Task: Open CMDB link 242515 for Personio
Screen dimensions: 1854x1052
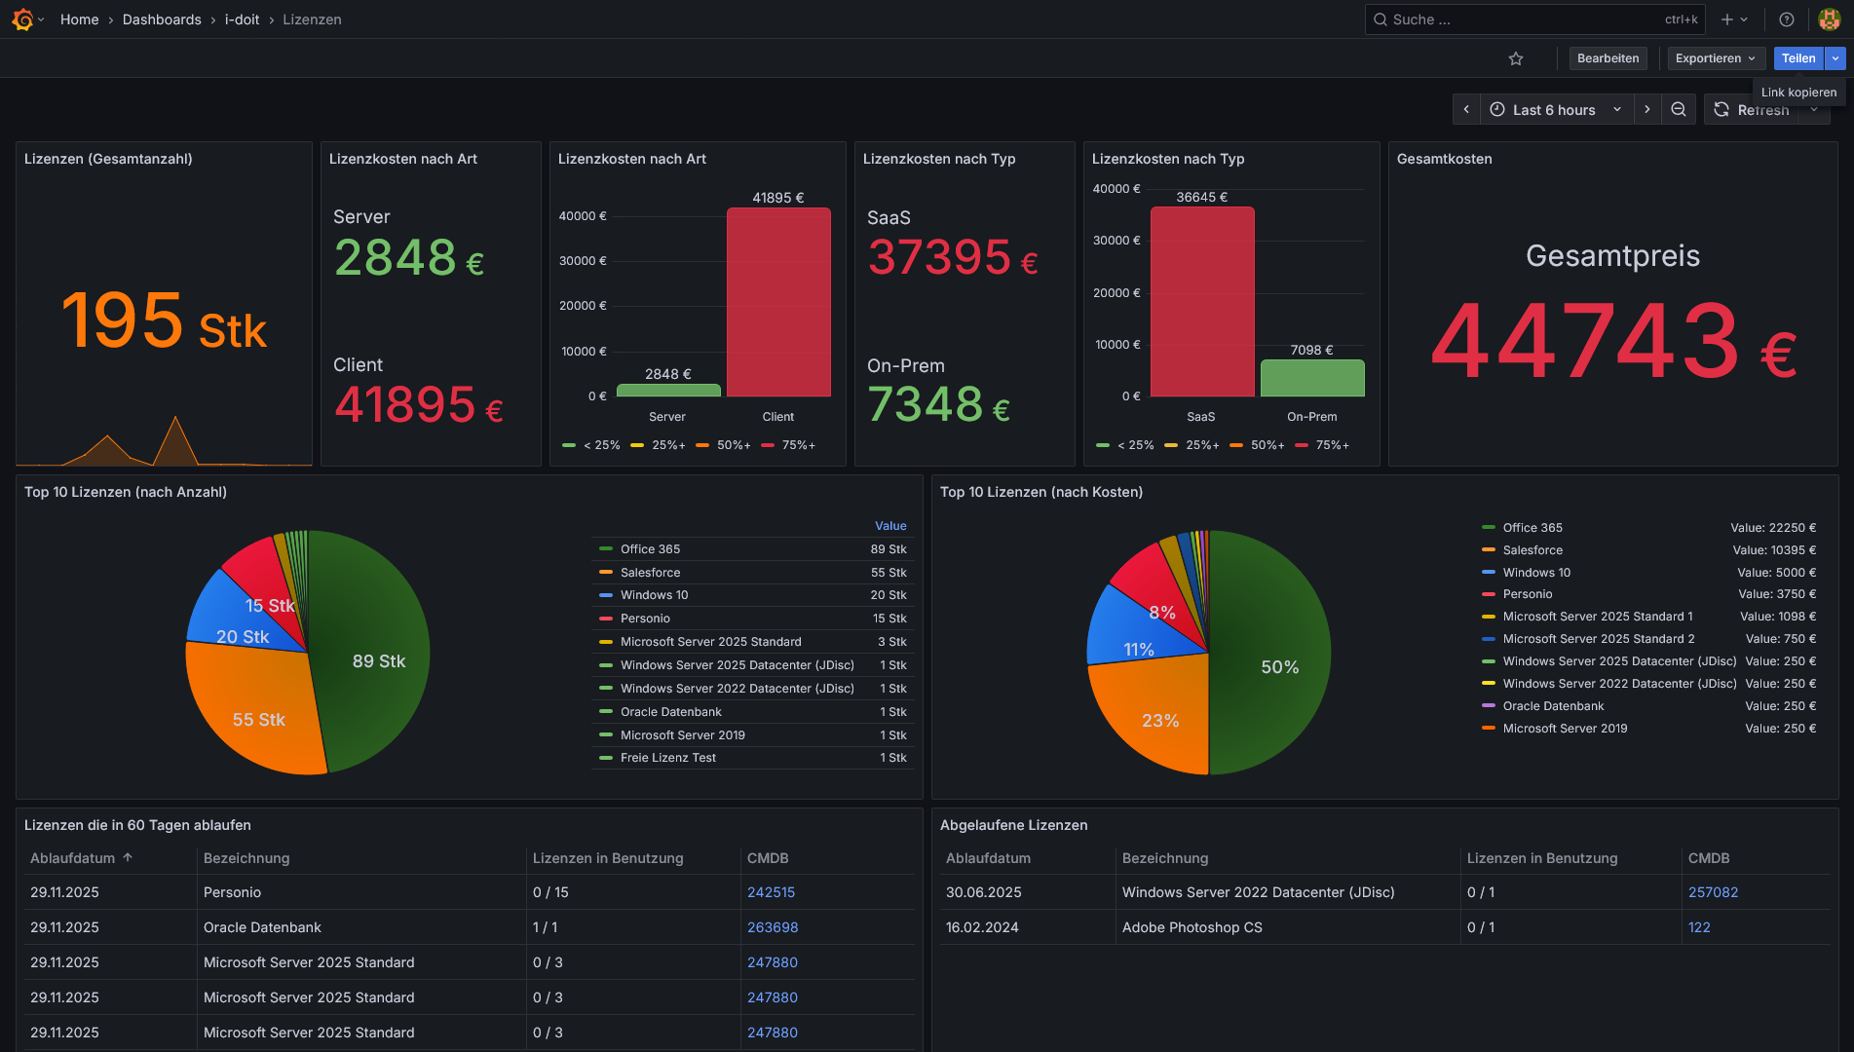Action: click(771, 892)
